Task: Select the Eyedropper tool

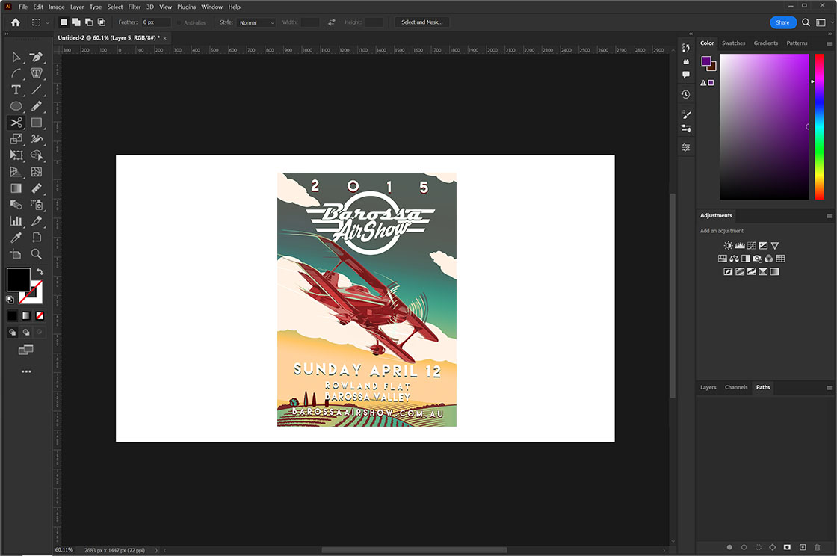Action: [16, 238]
